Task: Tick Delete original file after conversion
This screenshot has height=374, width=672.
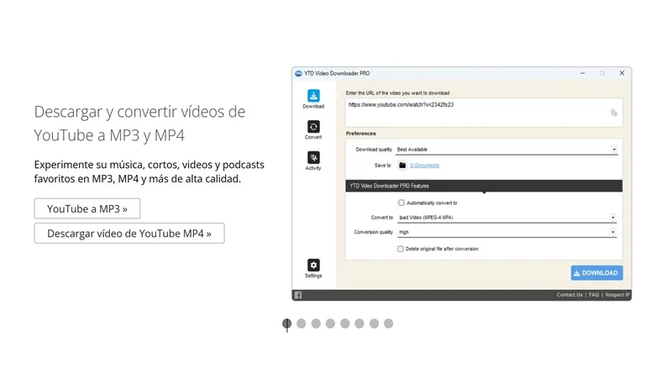Action: click(x=401, y=249)
